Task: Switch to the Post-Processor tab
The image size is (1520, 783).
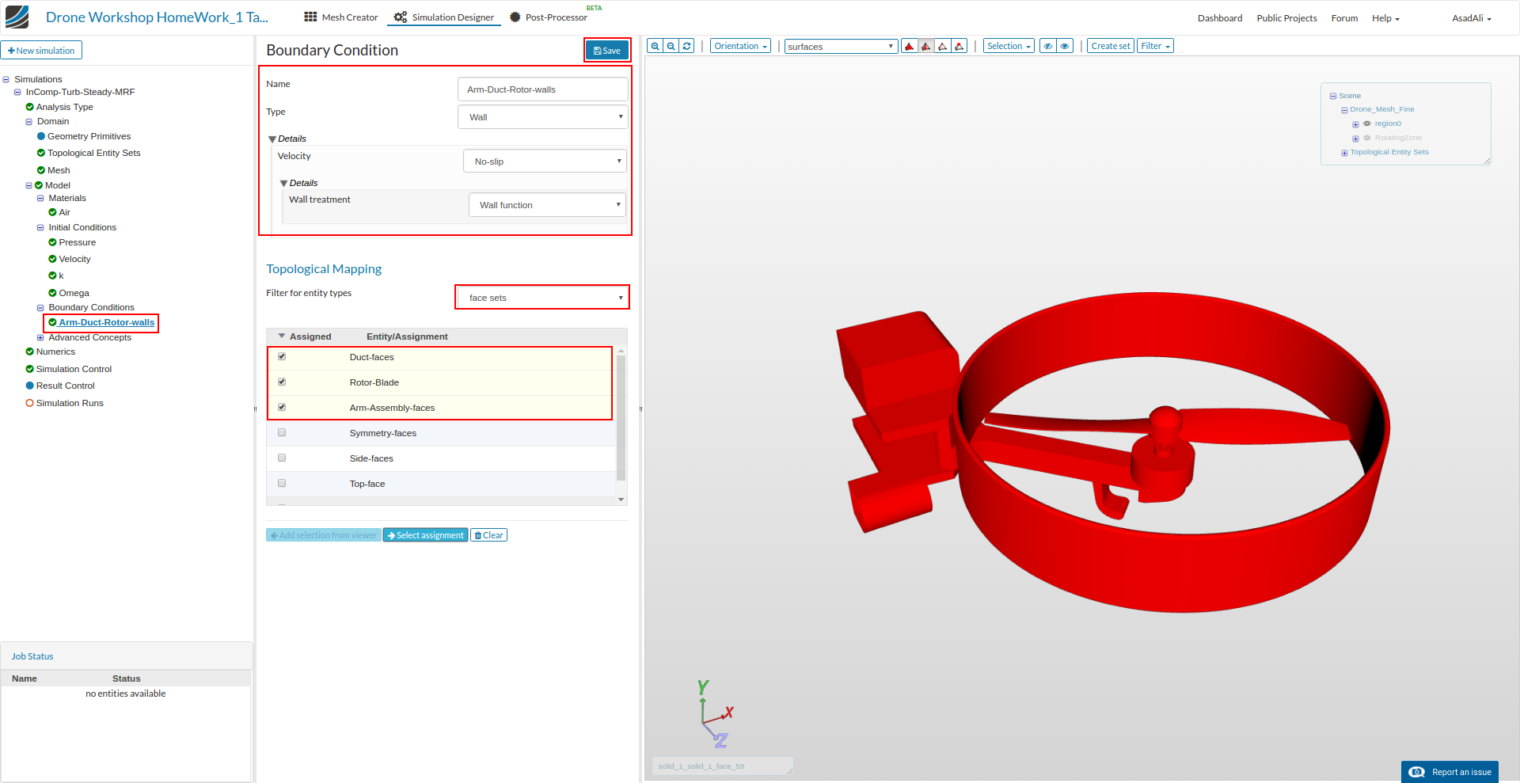Action: (x=549, y=17)
